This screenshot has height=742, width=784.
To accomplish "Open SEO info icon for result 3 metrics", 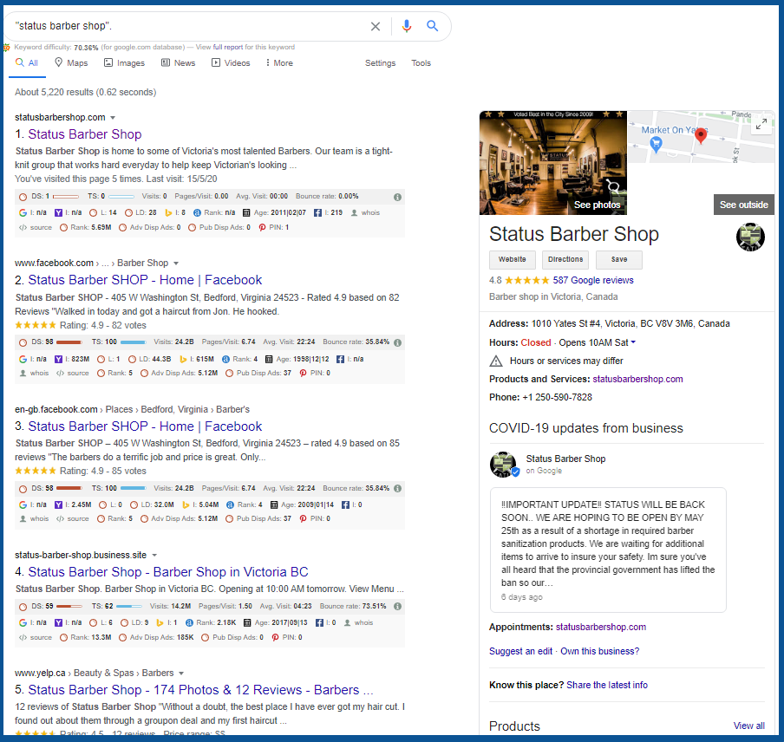I will (397, 488).
